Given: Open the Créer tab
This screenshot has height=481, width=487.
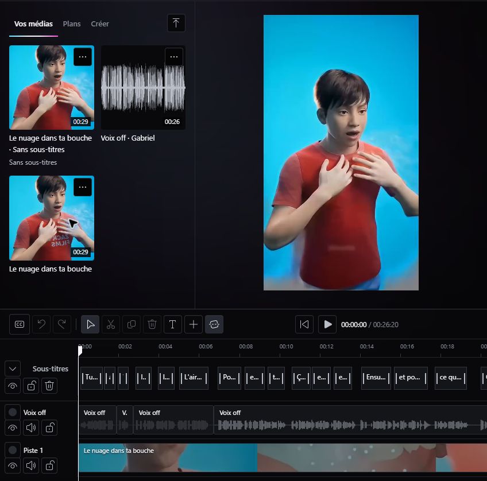Looking at the screenshot, I should (x=100, y=24).
